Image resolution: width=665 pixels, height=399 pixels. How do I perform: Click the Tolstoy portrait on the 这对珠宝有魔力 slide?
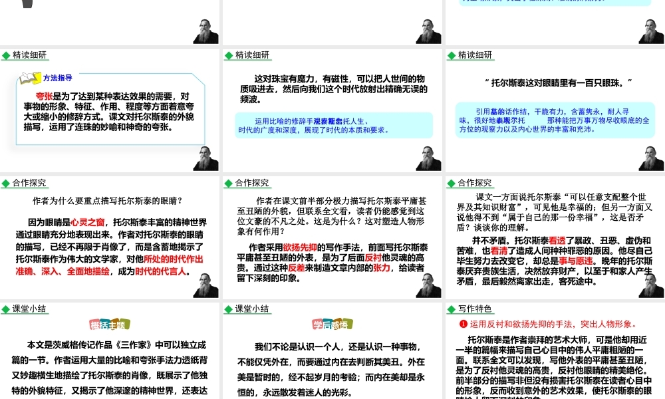click(429, 158)
